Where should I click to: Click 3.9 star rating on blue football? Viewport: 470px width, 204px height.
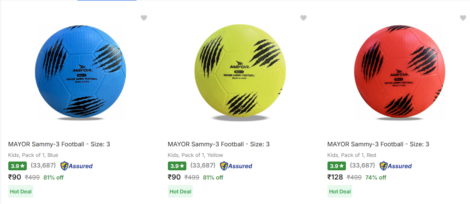[18, 166]
